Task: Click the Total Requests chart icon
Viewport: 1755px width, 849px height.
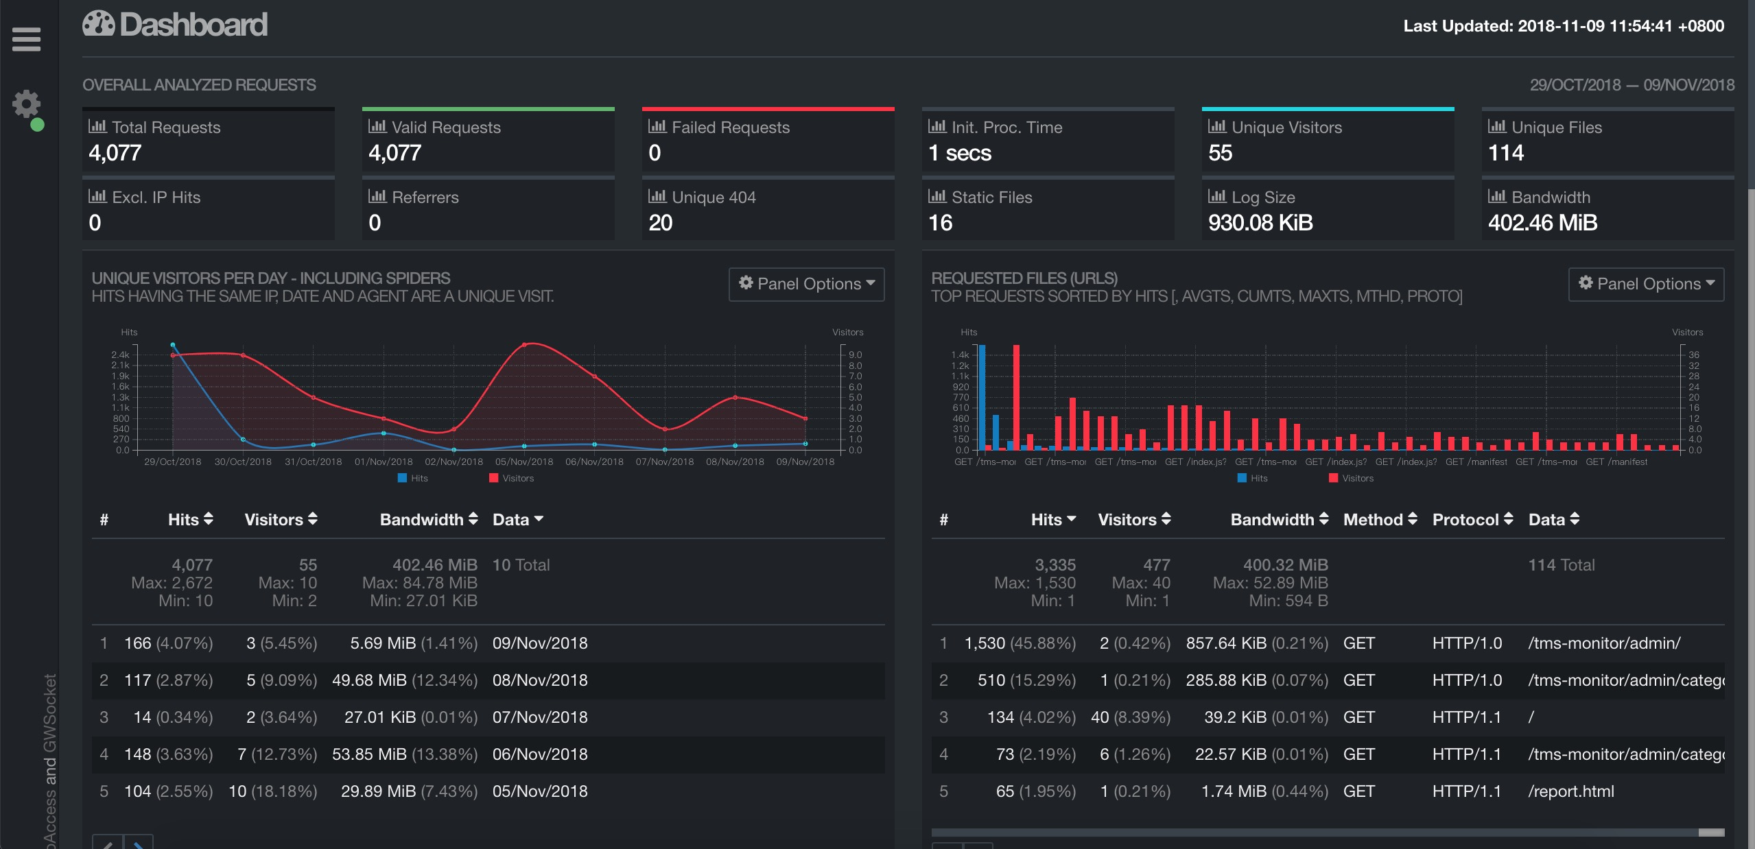Action: pos(97,126)
